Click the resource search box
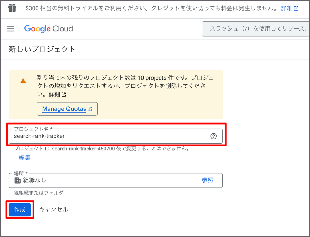The image size is (310, 237). point(256,29)
